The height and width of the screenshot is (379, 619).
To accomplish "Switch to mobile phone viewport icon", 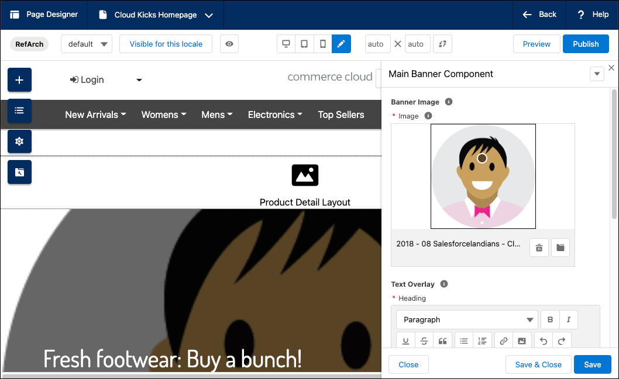I will pos(323,44).
